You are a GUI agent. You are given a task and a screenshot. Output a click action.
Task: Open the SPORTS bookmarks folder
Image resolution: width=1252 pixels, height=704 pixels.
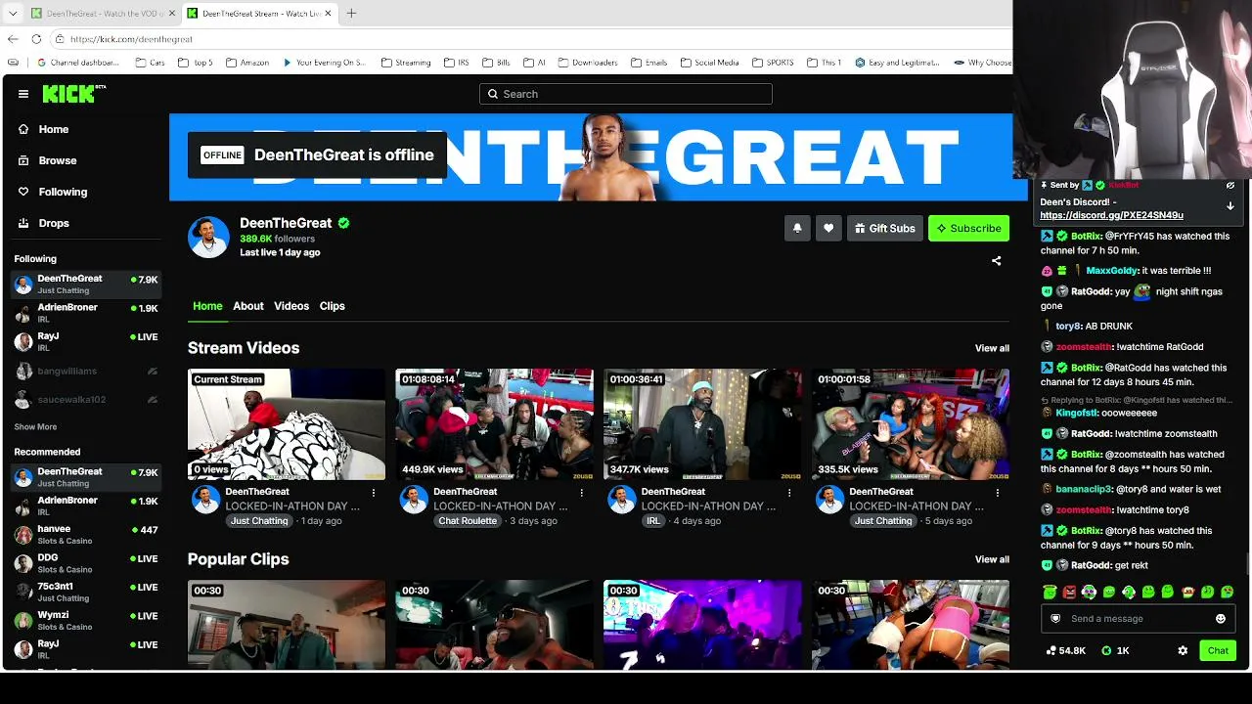773,63
